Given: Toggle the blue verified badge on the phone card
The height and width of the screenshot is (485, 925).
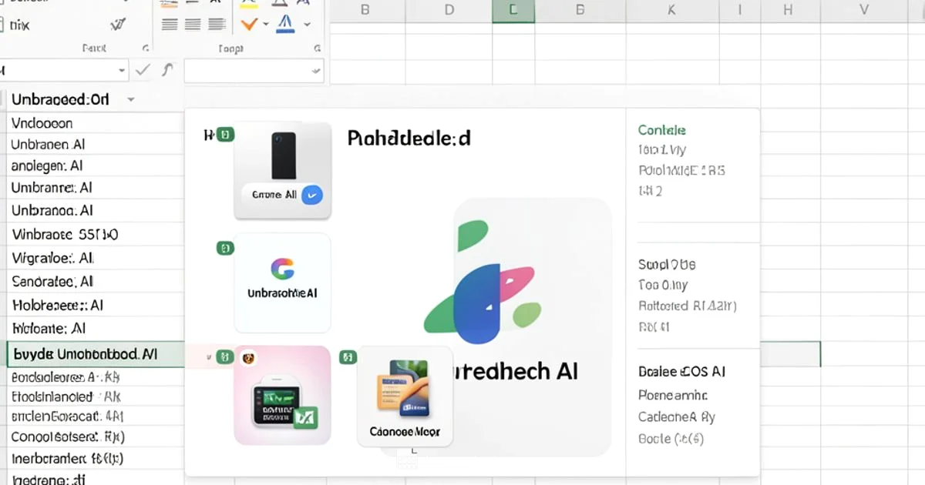Looking at the screenshot, I should (311, 196).
